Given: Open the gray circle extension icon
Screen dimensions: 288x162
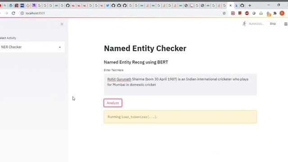Looking at the screenshot, I should click(254, 13).
